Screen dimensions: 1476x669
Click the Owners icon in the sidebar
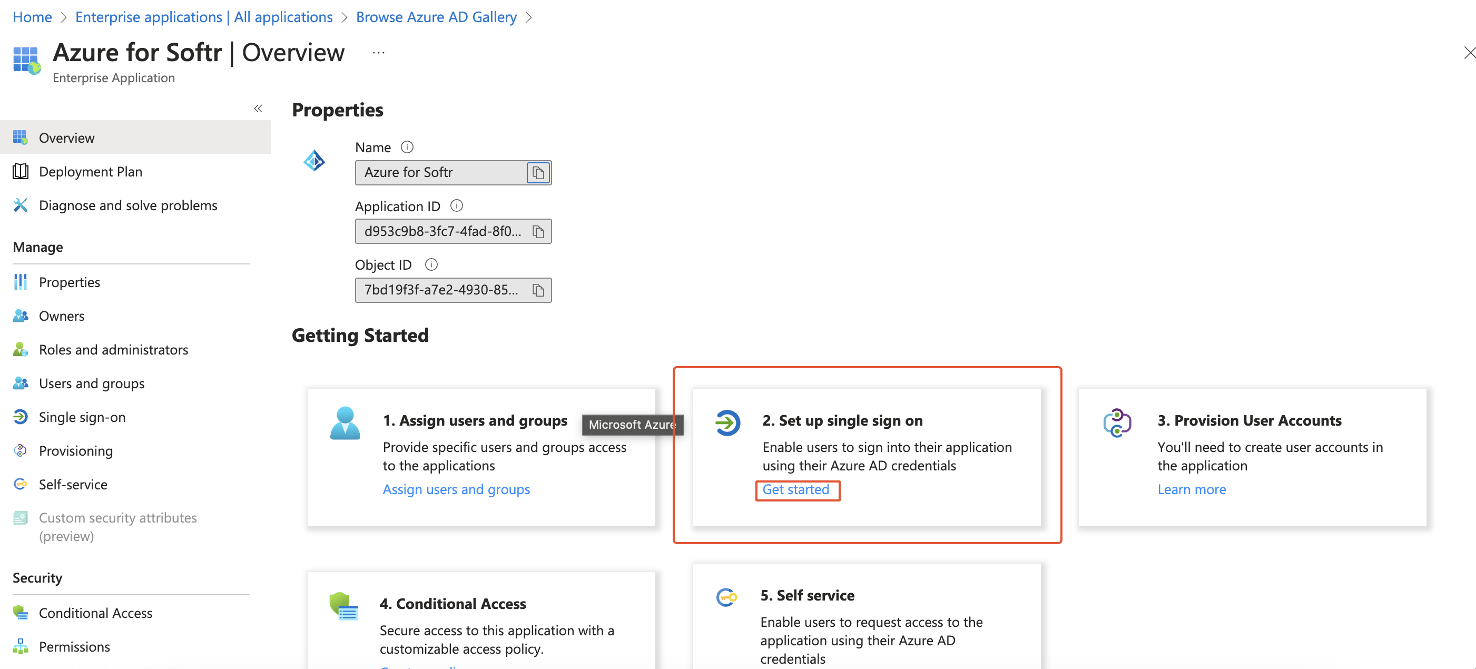pyautogui.click(x=21, y=316)
